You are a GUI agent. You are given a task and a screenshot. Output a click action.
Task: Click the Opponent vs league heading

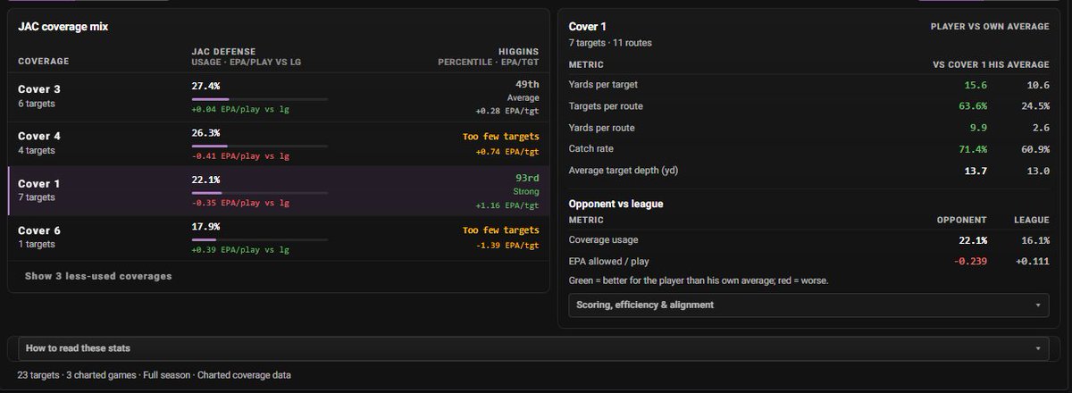[x=616, y=204]
